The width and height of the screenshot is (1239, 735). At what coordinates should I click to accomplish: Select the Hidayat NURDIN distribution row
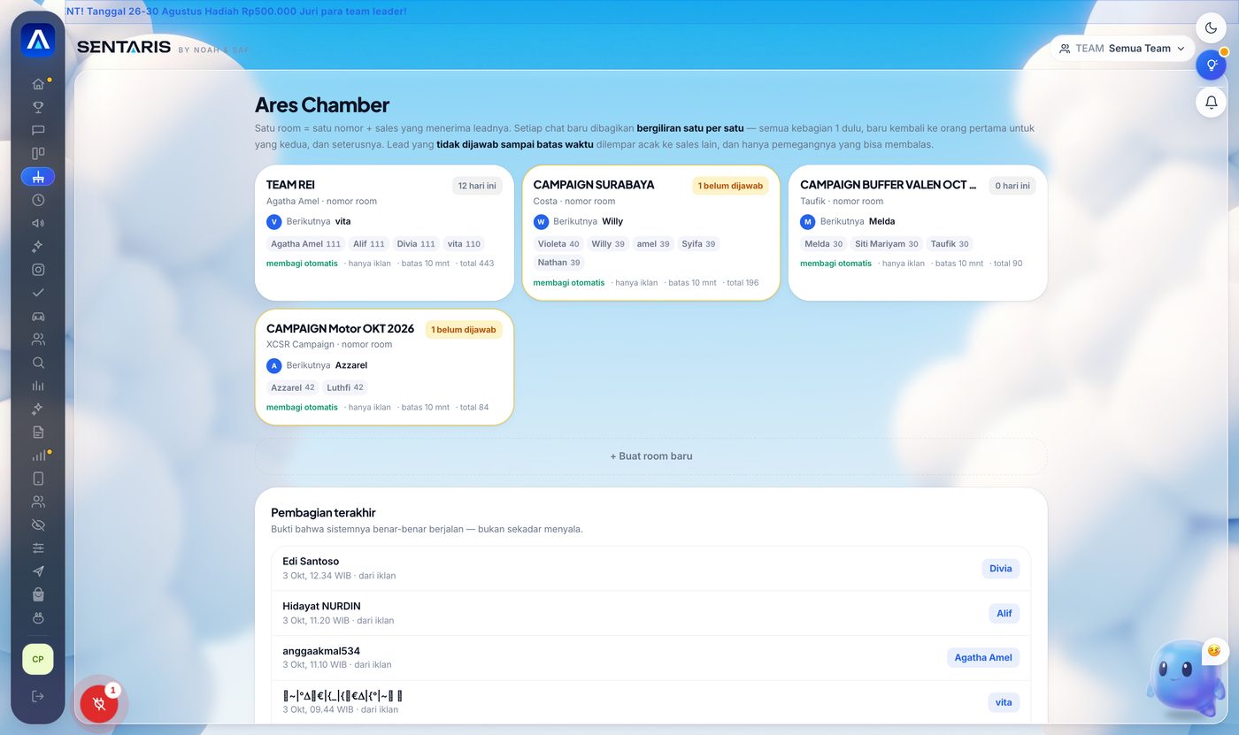point(651,613)
